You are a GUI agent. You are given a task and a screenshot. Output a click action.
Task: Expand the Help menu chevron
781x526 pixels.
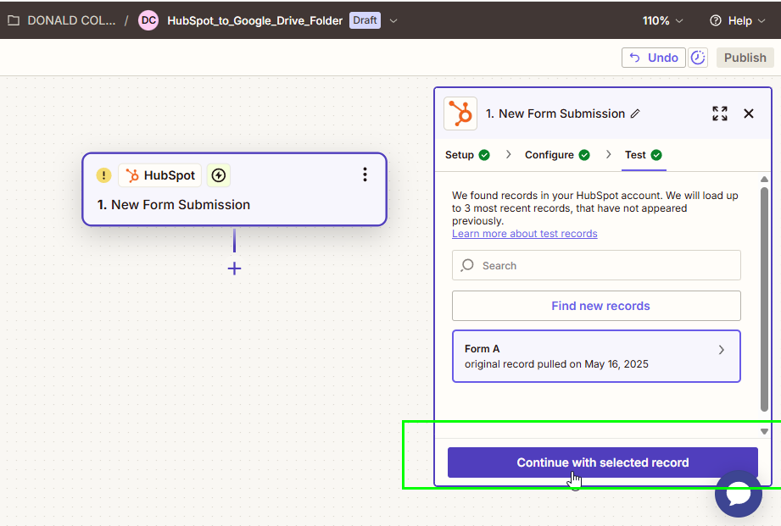tap(761, 21)
